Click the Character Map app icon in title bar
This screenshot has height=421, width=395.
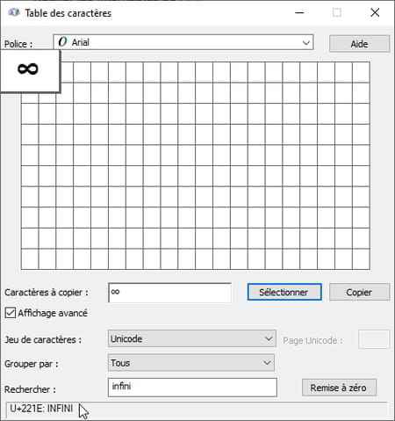click(14, 12)
